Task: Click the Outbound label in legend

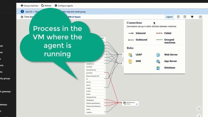Action: [141, 40]
